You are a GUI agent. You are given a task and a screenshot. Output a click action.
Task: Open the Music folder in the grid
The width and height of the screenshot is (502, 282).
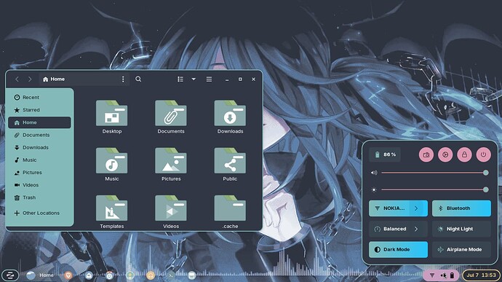click(112, 164)
